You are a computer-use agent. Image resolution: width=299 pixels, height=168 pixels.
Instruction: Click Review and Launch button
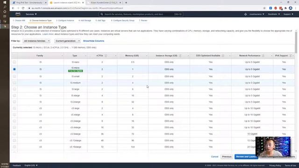tap(246, 157)
